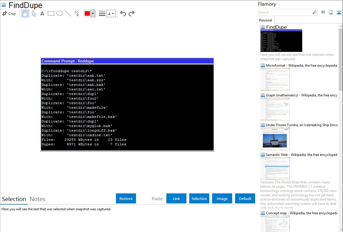Click the Semantic Web entry icon
The height and width of the screenshot is (232, 343).
pos(263,154)
